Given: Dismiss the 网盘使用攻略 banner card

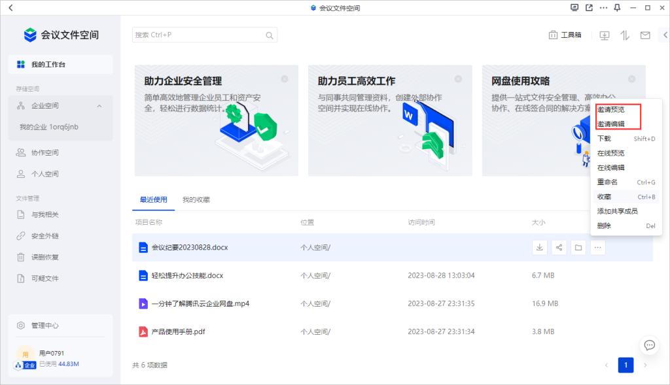Looking at the screenshot, I should (x=631, y=78).
